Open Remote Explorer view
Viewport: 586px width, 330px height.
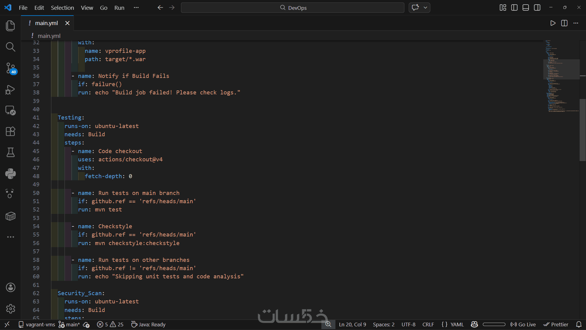(10, 110)
